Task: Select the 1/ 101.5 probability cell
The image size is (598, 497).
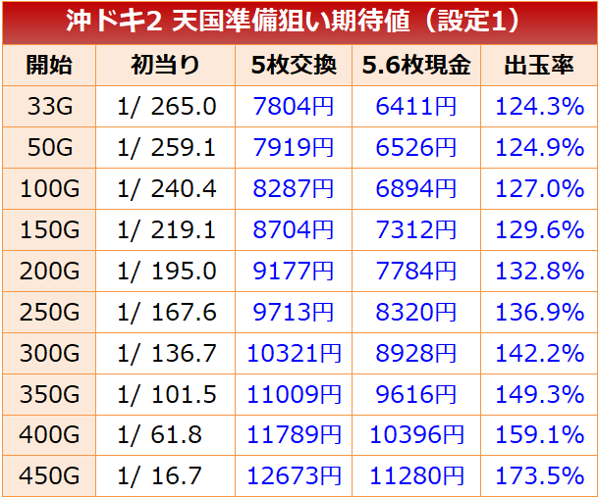Action: (x=166, y=394)
